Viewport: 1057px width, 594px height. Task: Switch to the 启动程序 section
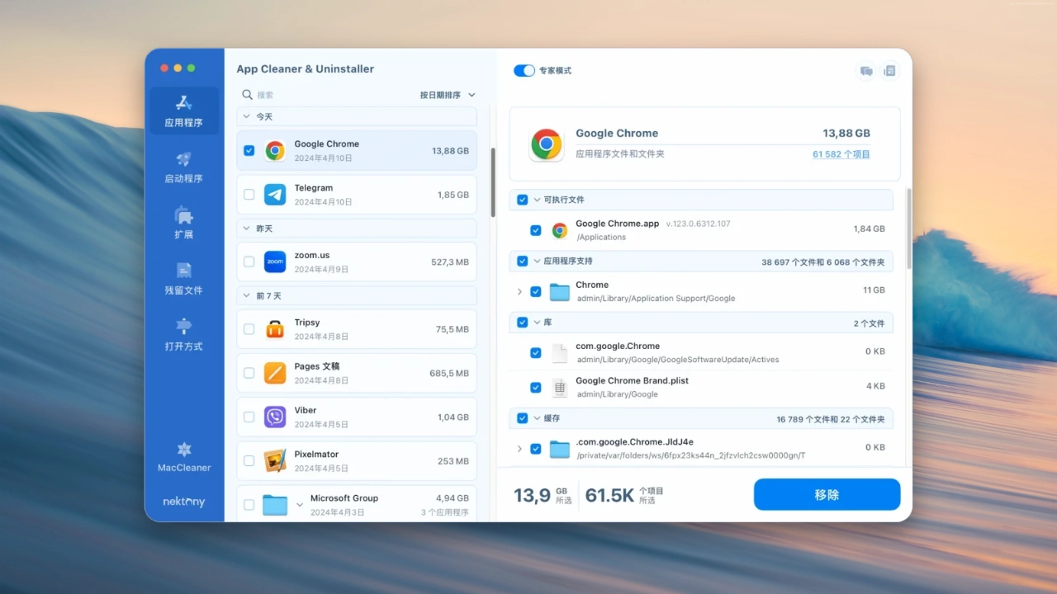coord(183,167)
